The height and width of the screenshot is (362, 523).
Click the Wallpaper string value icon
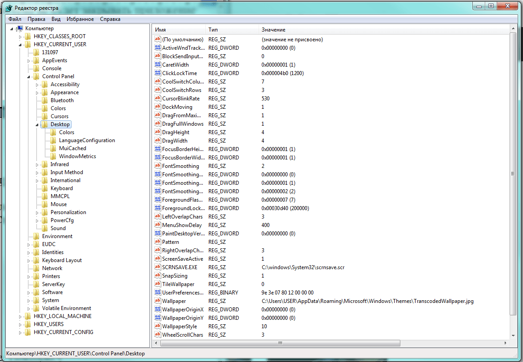pyautogui.click(x=157, y=301)
